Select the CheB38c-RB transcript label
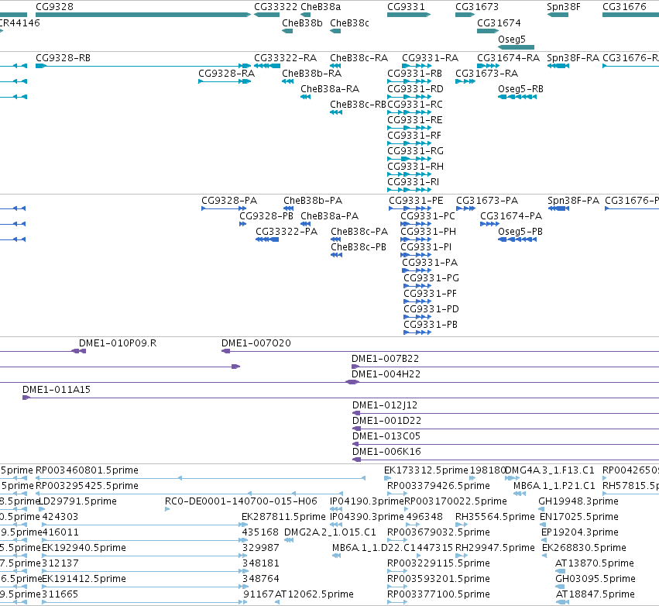 click(358, 105)
